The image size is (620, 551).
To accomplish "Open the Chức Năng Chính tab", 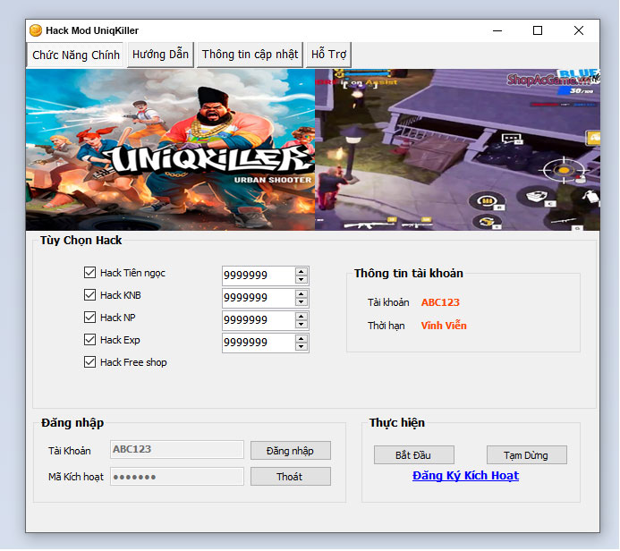I will [75, 55].
